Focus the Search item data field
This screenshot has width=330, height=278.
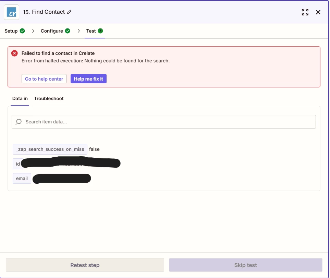click(164, 122)
